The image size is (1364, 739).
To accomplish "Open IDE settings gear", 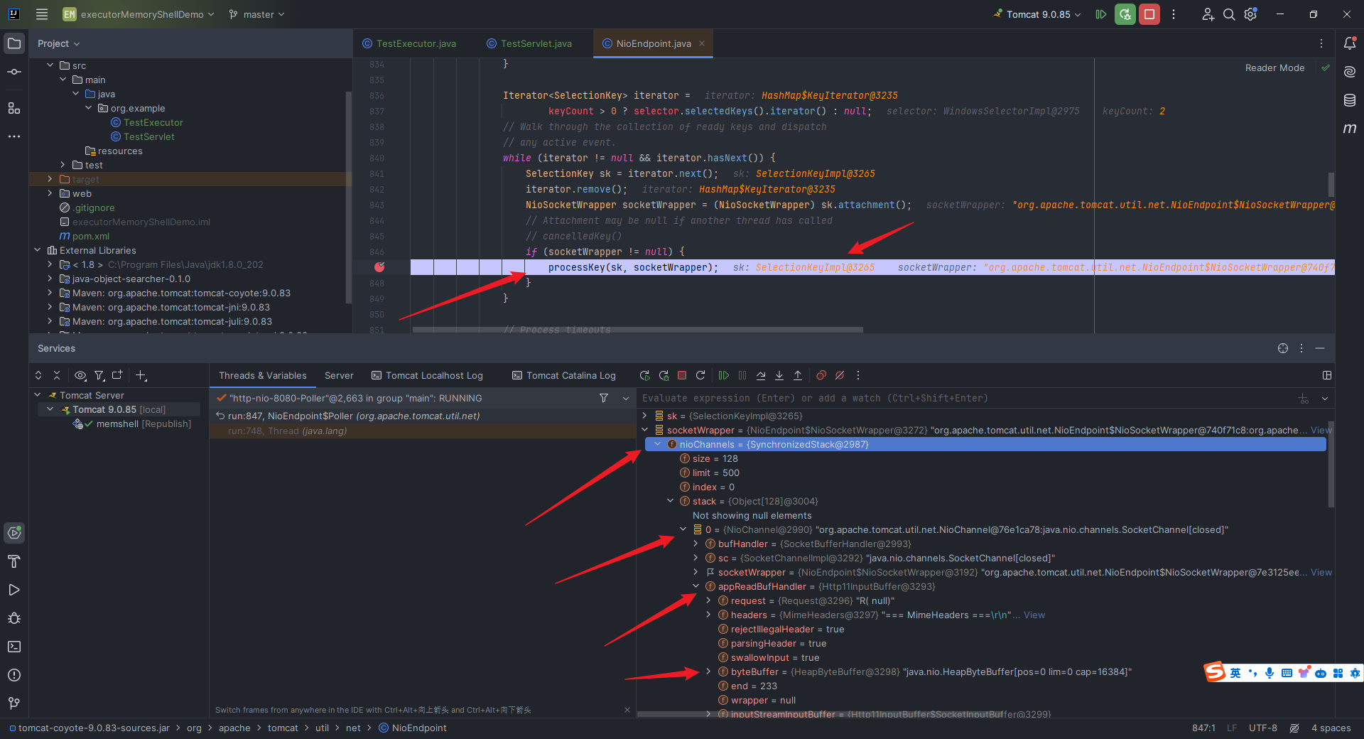I will pyautogui.click(x=1251, y=14).
